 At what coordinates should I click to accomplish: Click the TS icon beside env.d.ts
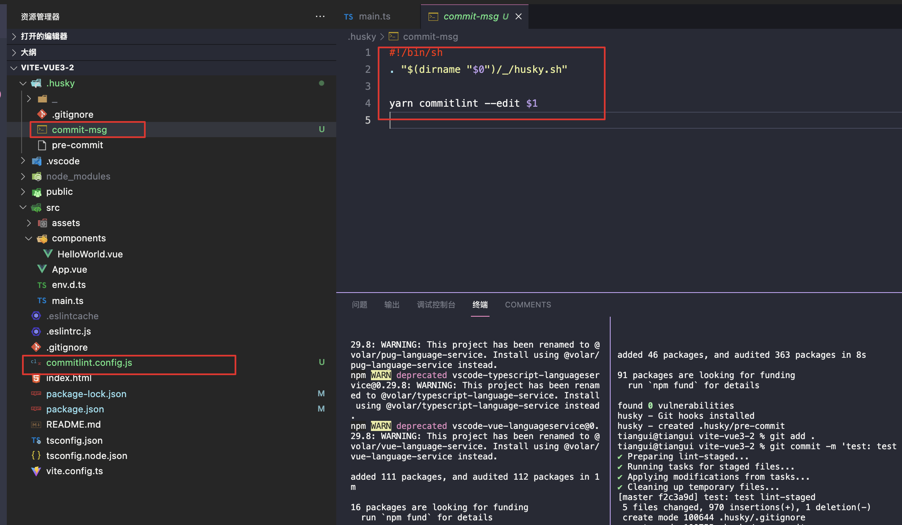42,285
